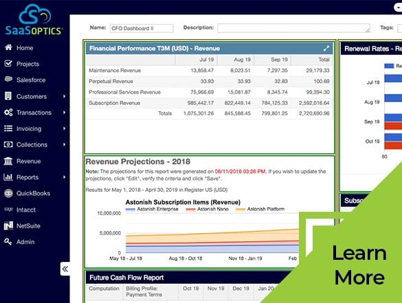Select the Salesforce cloud icon

8,80
